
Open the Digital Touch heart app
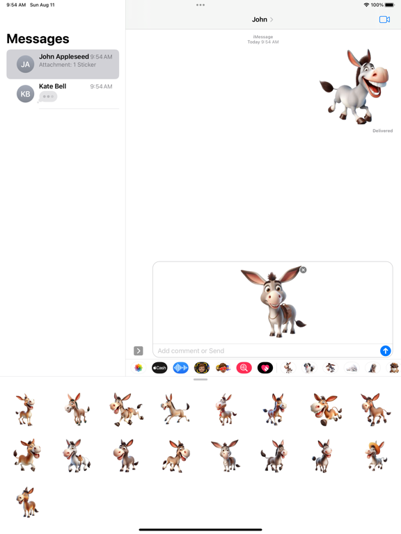point(265,368)
